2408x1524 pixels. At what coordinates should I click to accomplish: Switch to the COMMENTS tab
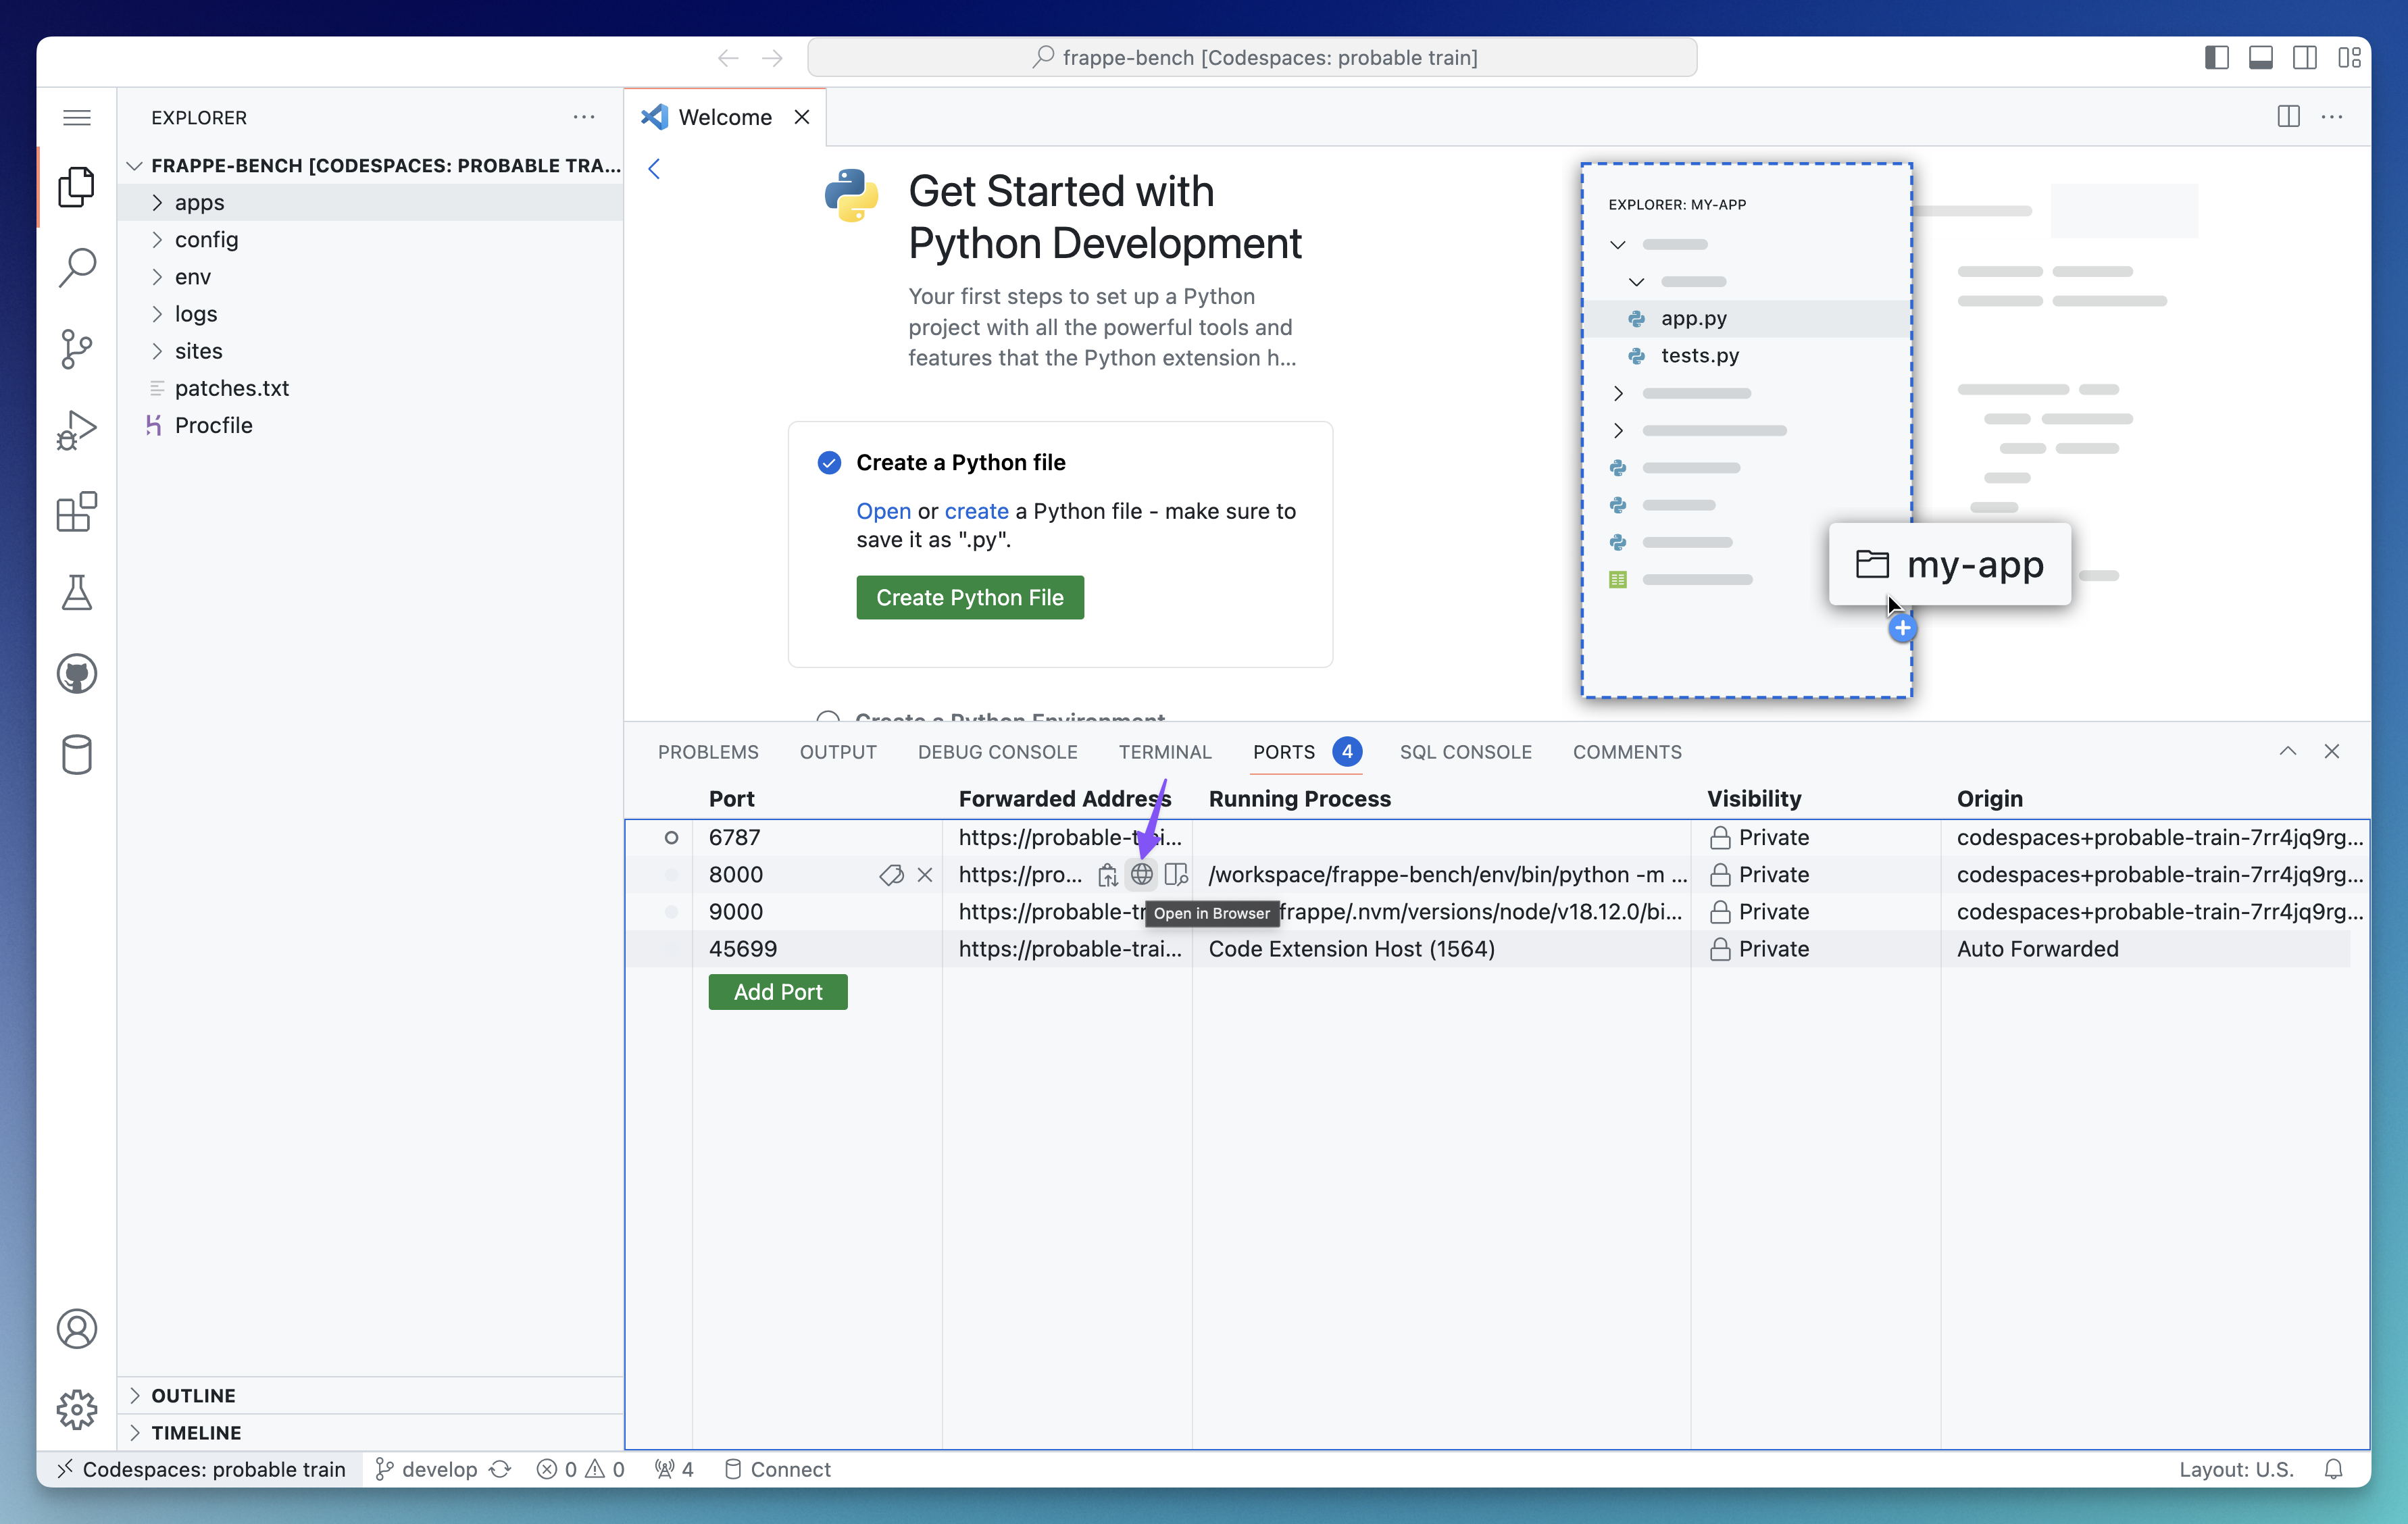click(1627, 752)
